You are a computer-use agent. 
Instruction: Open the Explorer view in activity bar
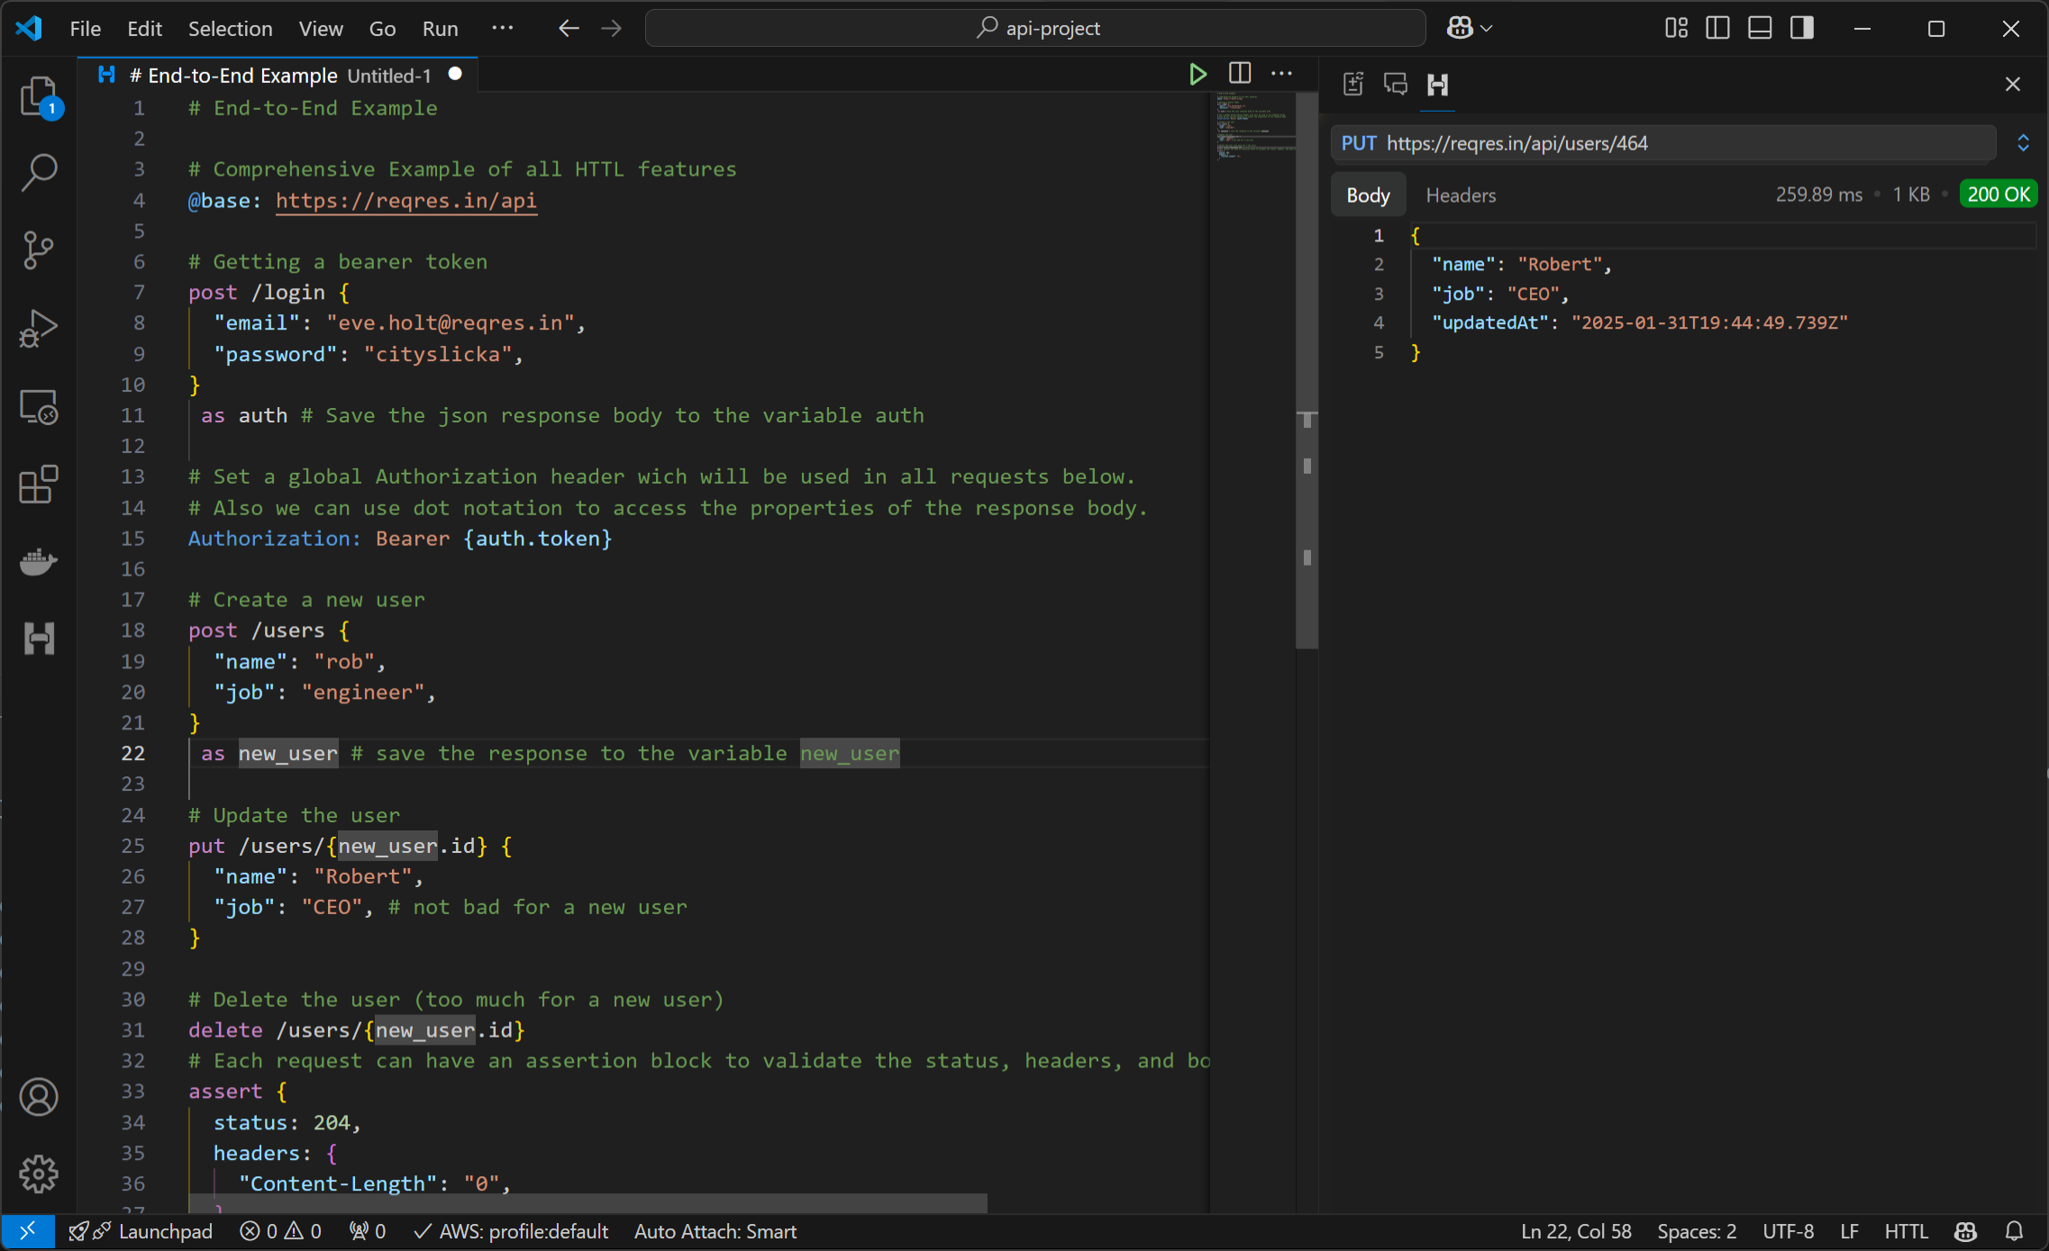(x=39, y=96)
